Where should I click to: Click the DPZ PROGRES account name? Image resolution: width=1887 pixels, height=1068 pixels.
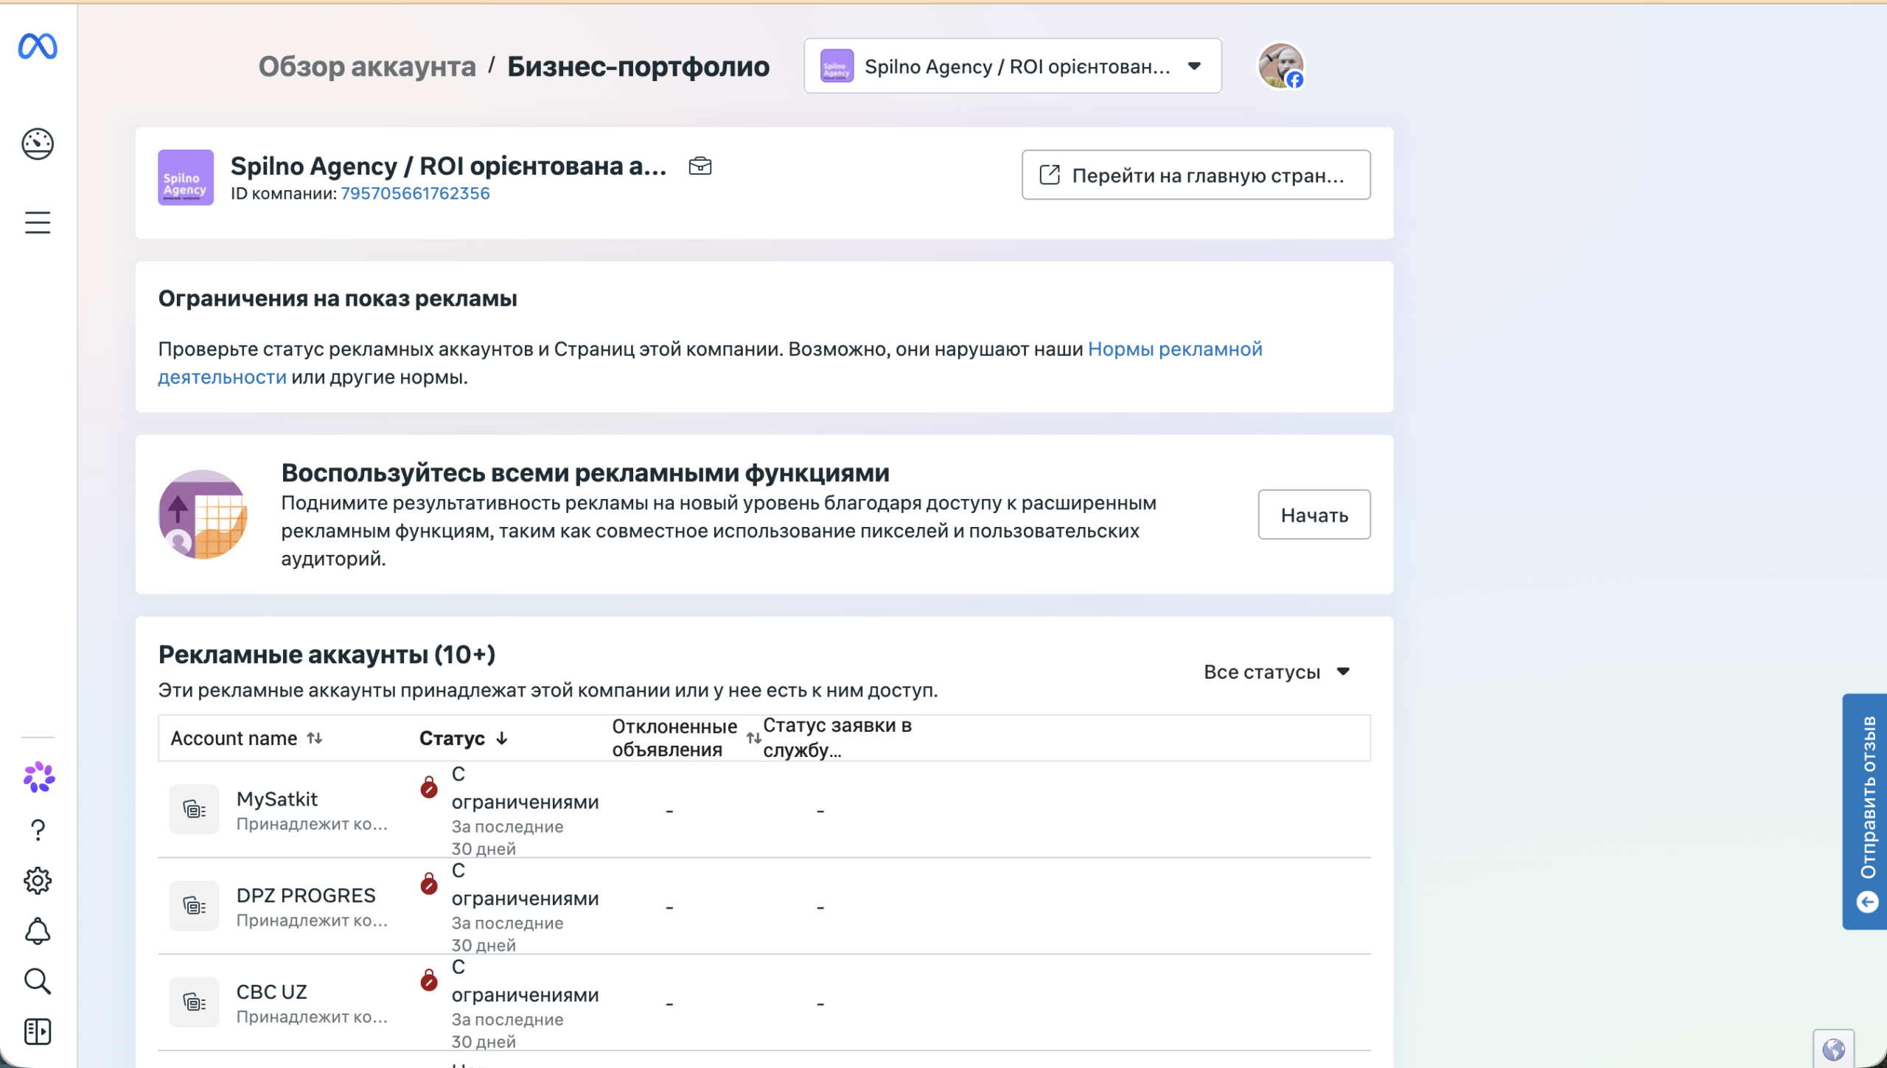(x=306, y=896)
